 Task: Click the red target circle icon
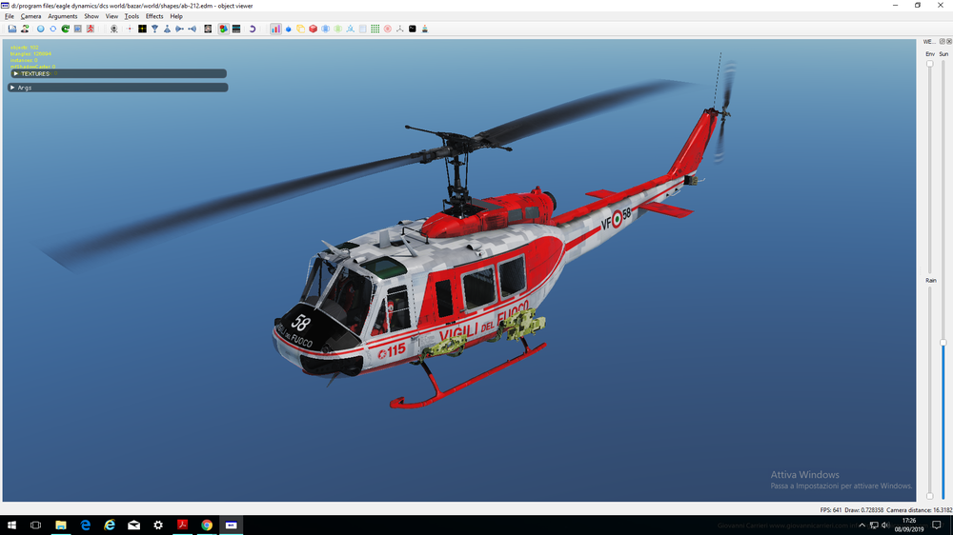point(388,29)
